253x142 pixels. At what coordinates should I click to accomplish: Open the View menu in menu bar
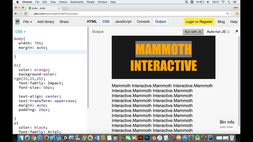(53, 2)
